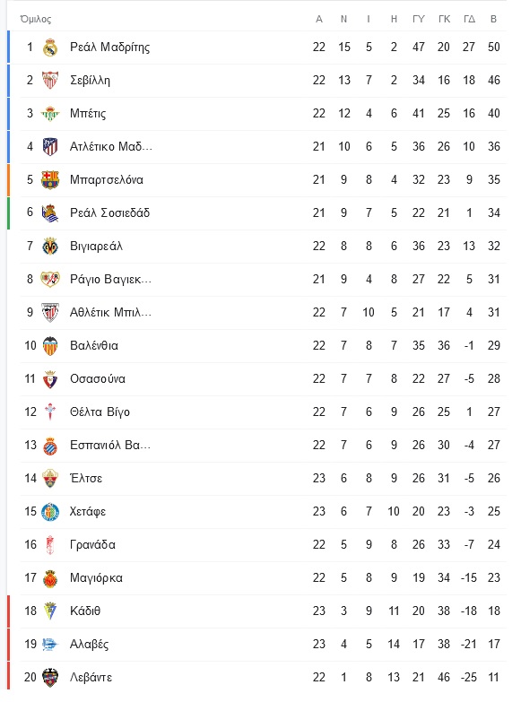521x702 pixels.
Task: Click the Γρανάδα team name
Action: click(92, 545)
